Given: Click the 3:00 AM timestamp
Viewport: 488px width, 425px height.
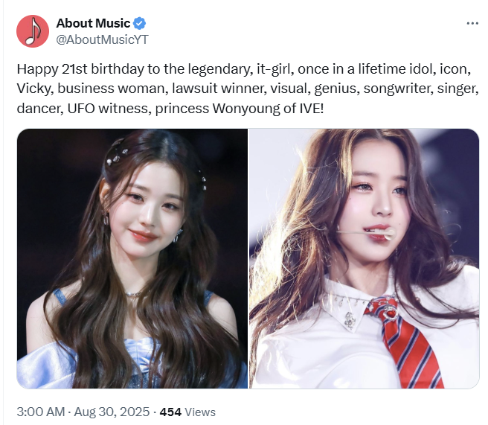Looking at the screenshot, I should (x=41, y=412).
